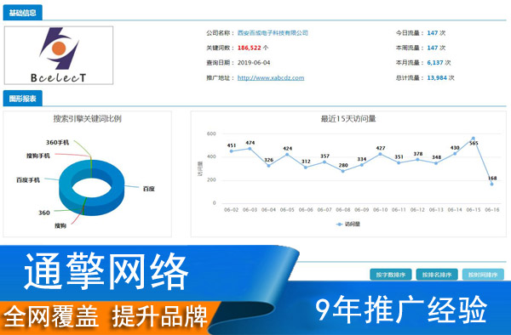Click this week's traffic value beside 本周流量
The width and height of the screenshot is (511, 335).
click(x=432, y=48)
